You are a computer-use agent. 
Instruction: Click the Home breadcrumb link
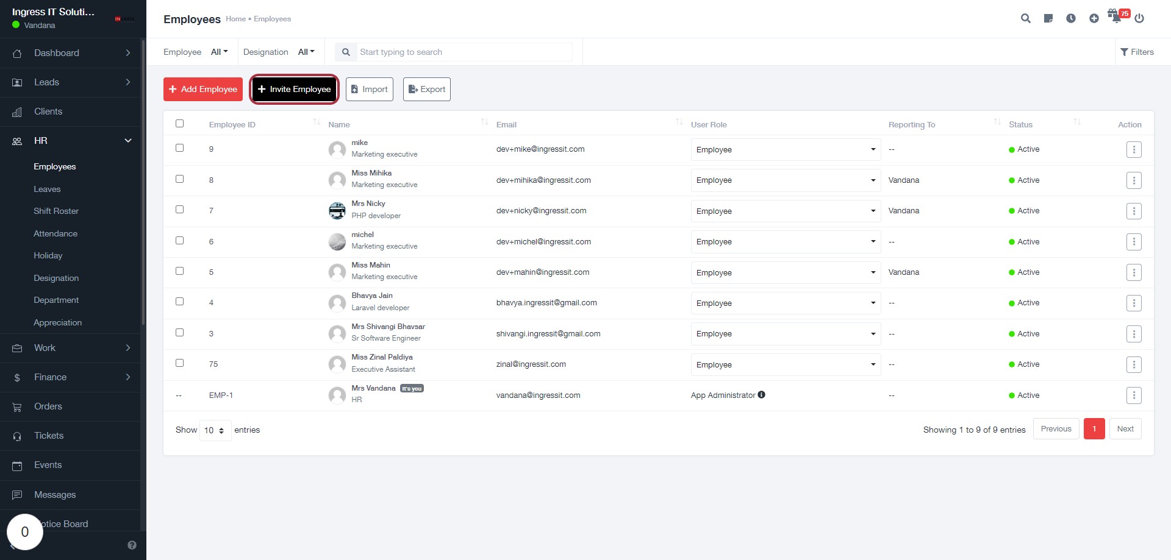tap(235, 19)
